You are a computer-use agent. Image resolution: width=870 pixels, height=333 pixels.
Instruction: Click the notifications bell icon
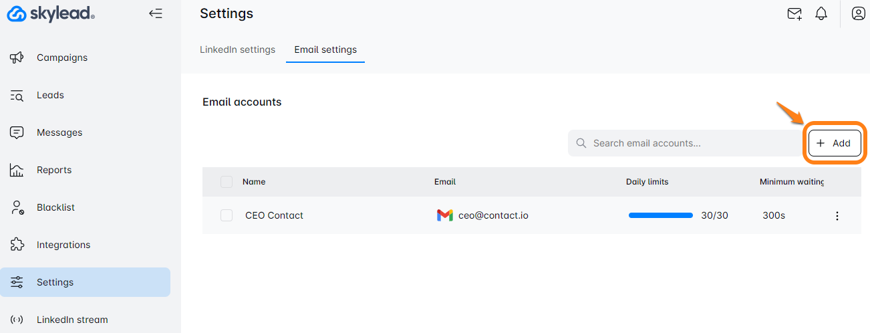tap(821, 13)
